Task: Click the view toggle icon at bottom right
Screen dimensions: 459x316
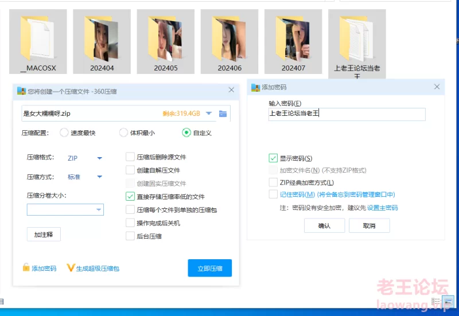Action: 448,301
